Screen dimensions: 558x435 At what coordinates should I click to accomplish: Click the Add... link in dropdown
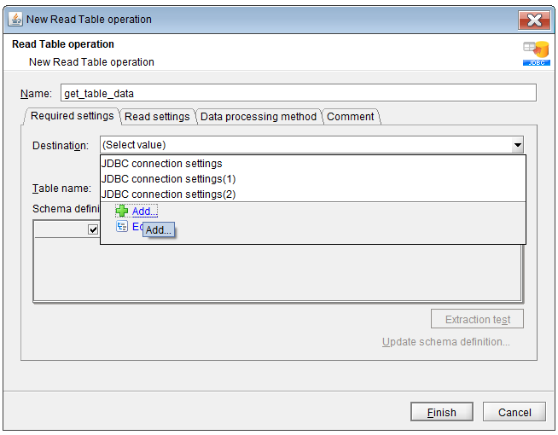(144, 212)
